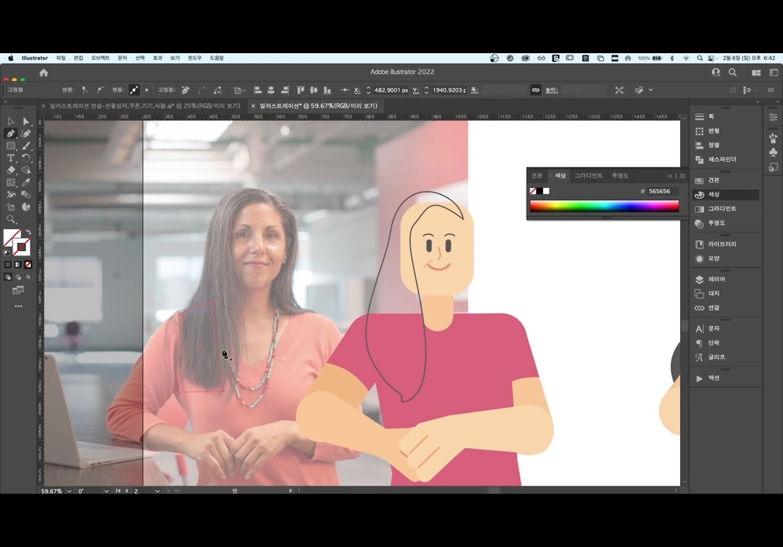This screenshot has width=783, height=547.
Task: Select the Pie Graph tool
Action: pos(26,207)
